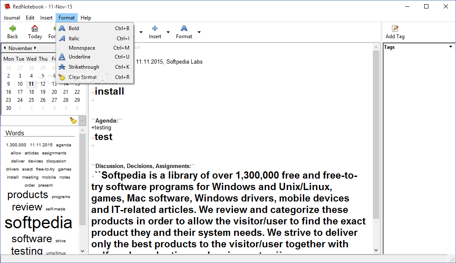Click the editor scrollbar down arrow
The width and height of the screenshot is (456, 263).
376,250
